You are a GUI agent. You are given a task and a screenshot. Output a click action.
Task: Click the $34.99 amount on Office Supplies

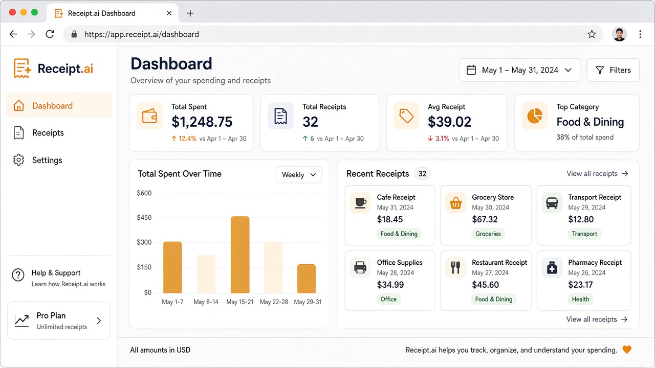[x=390, y=285]
